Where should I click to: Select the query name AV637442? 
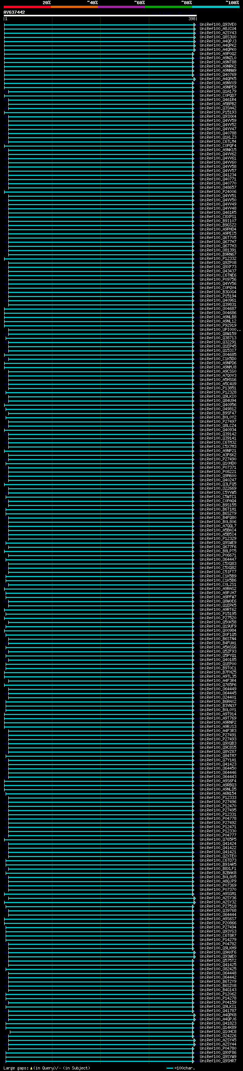tap(14, 13)
